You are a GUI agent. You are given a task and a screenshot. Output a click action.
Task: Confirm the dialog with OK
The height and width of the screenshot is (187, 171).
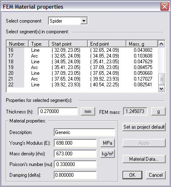click(132, 175)
